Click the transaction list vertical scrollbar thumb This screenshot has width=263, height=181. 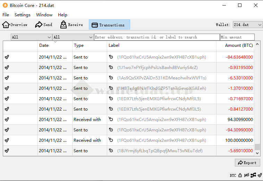[x=257, y=147]
